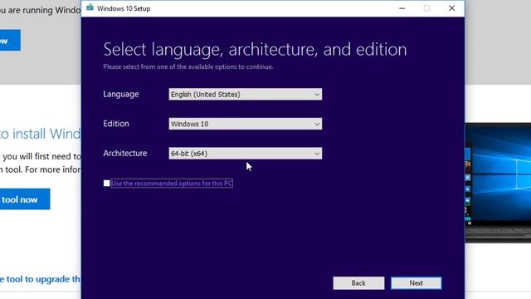
Task: Click the 'Language' field label
Action: pyautogui.click(x=121, y=94)
